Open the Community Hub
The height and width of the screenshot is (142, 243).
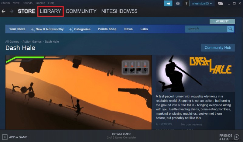pyautogui.click(x=218, y=47)
